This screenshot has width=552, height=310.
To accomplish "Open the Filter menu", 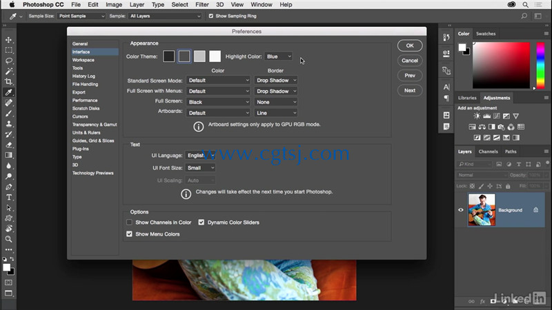I will coord(201,5).
